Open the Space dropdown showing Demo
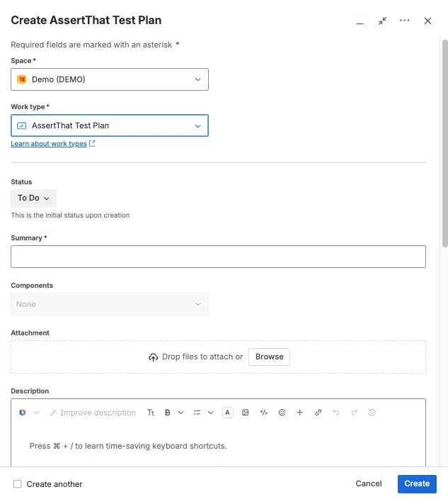The height and width of the screenshot is (504, 448). click(110, 79)
